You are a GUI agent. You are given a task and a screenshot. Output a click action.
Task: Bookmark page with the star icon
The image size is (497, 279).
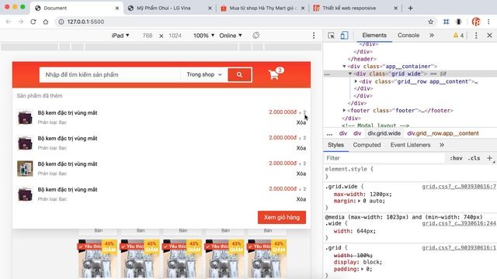click(430, 22)
